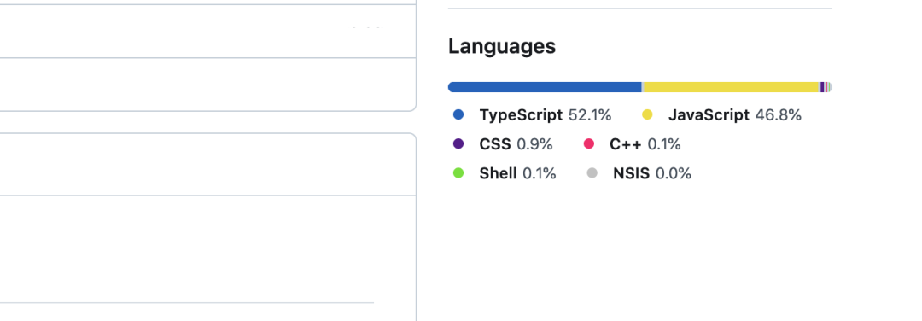Click the 46.8% JavaScript percentage
The height and width of the screenshot is (321, 922).
click(x=779, y=115)
